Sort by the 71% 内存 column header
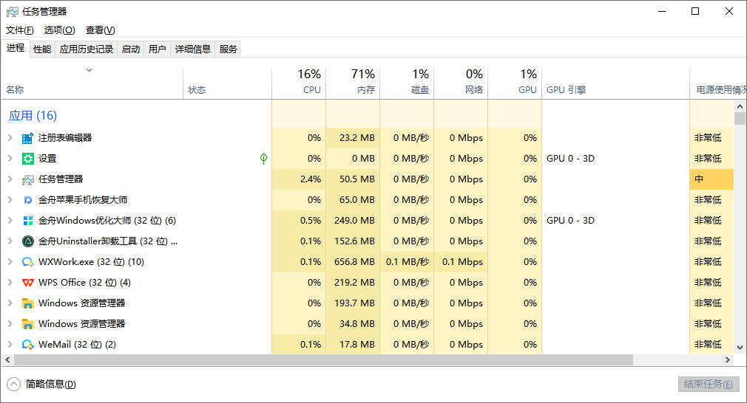This screenshot has width=747, height=403. (x=353, y=83)
